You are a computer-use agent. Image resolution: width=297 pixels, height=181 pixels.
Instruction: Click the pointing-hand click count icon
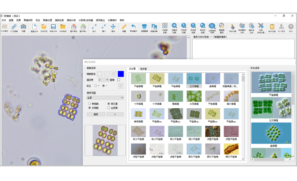click(x=232, y=27)
